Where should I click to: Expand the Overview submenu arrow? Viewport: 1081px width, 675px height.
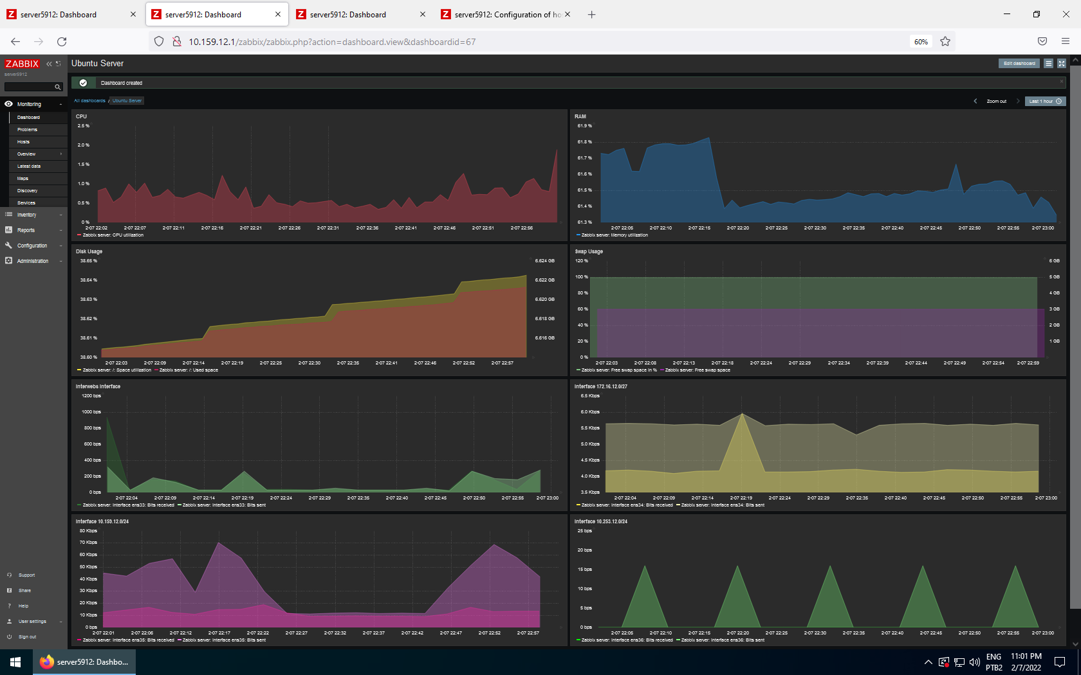[61, 154]
